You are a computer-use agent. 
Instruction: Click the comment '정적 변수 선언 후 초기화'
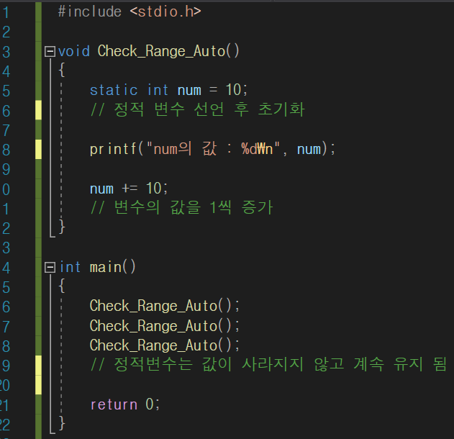[x=197, y=109]
